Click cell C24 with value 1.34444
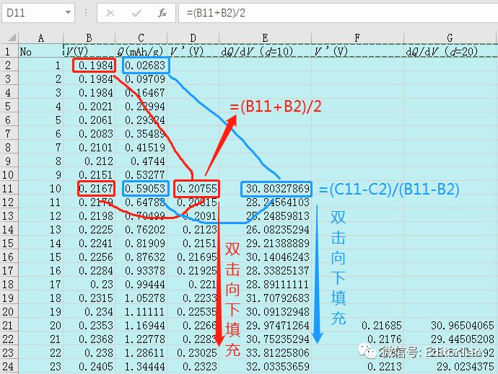Viewport: 498px width, 374px height. pyautogui.click(x=141, y=367)
